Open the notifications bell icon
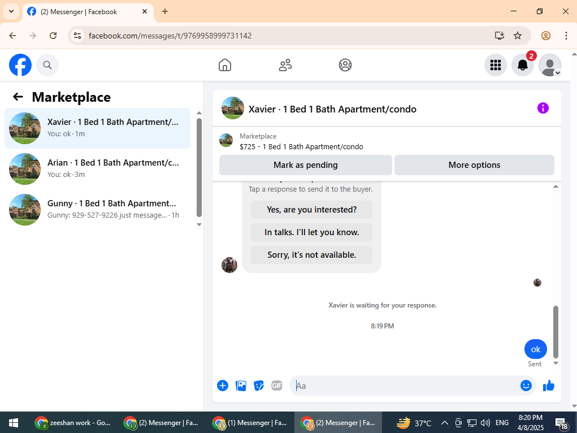Image resolution: width=577 pixels, height=433 pixels. (x=523, y=65)
